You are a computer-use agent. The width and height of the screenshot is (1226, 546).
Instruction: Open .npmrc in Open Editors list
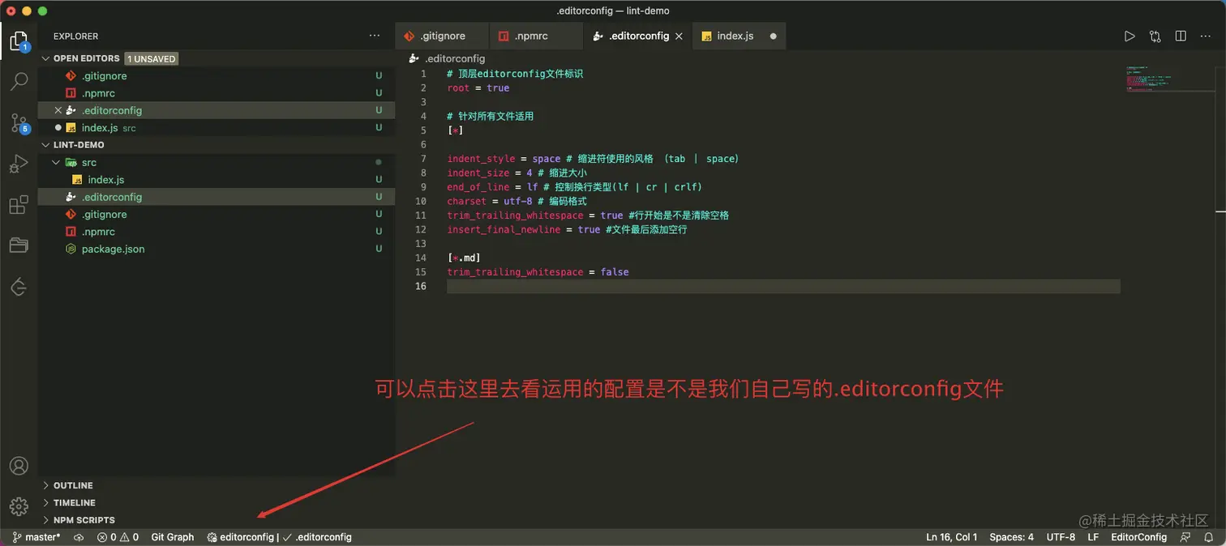(x=216, y=93)
